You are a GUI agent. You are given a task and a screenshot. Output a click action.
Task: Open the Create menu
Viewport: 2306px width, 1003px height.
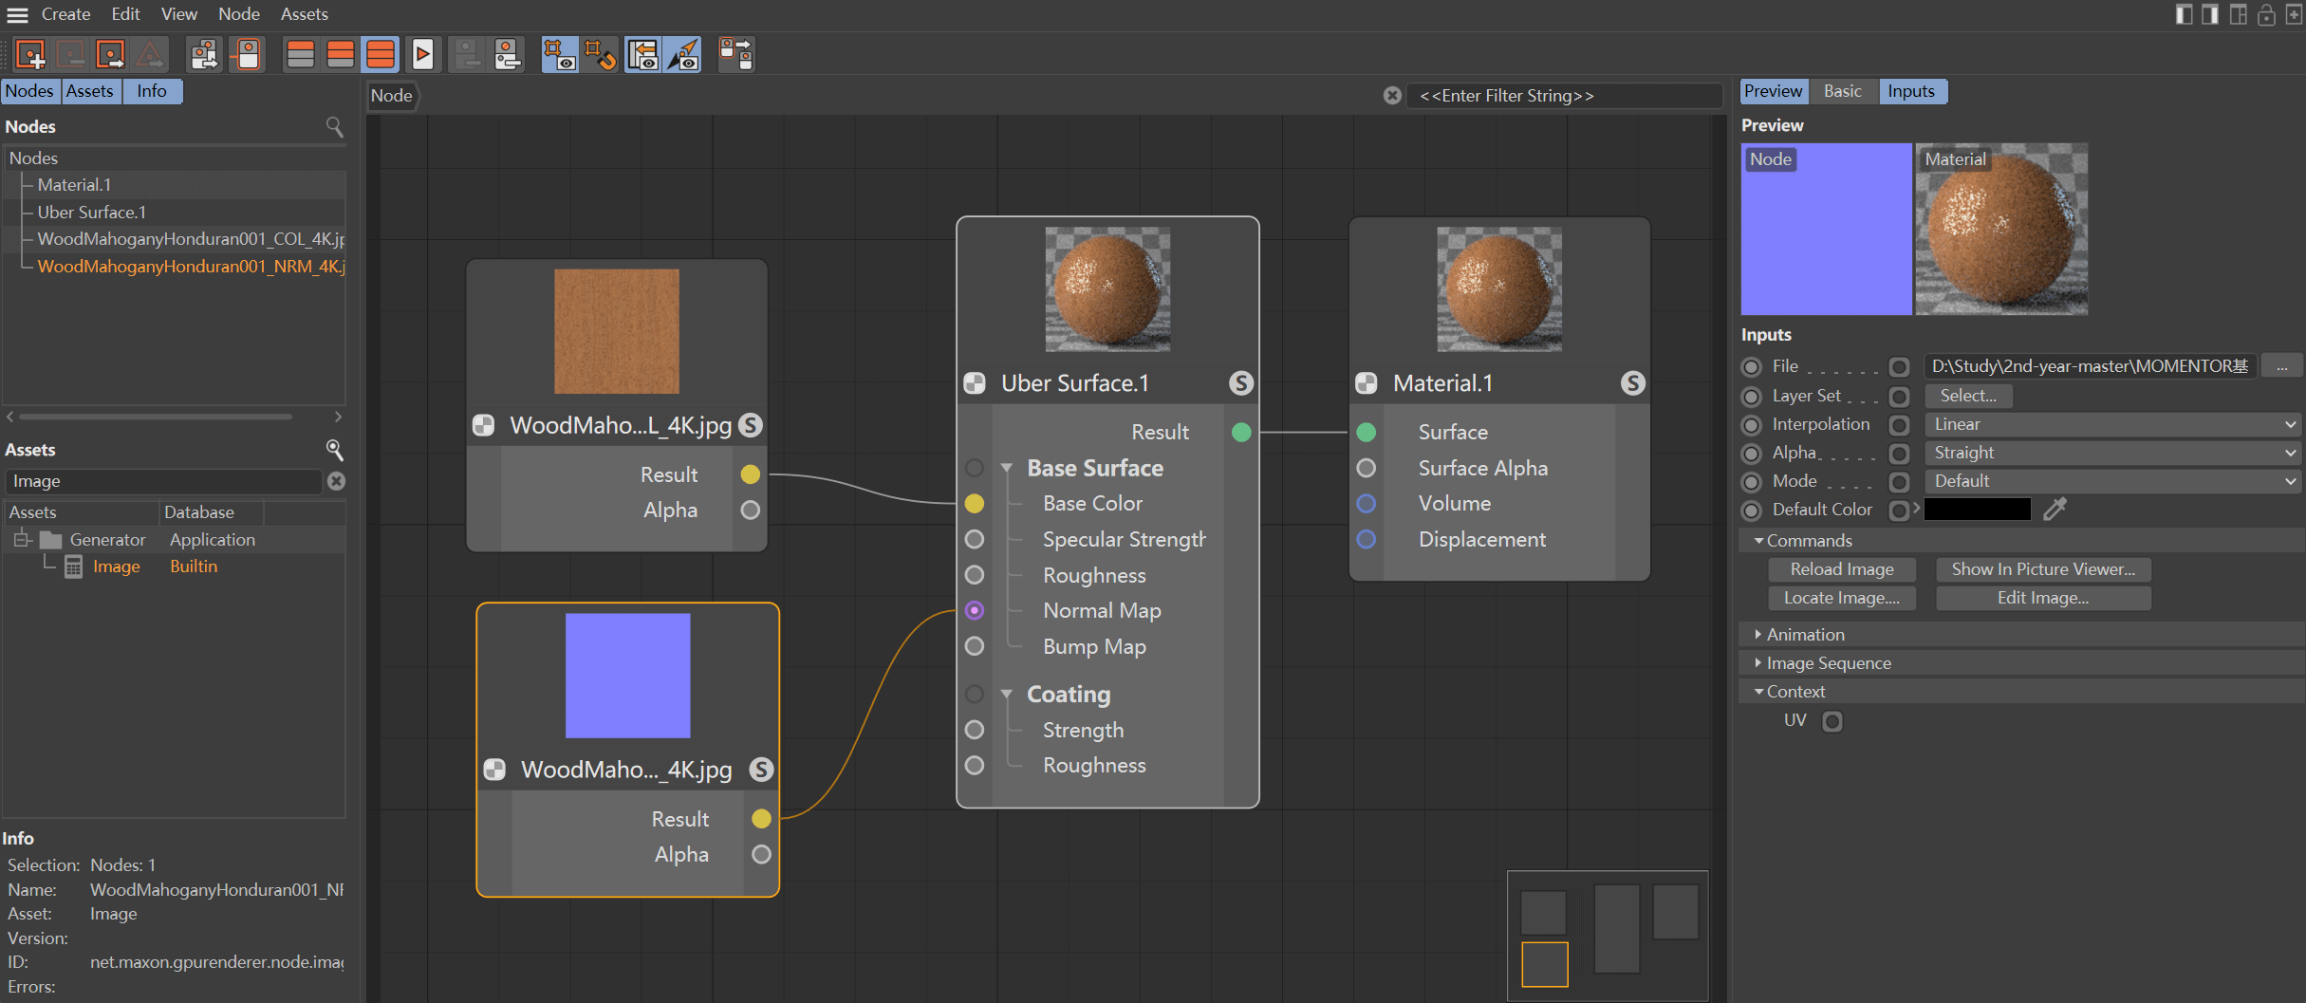click(65, 14)
